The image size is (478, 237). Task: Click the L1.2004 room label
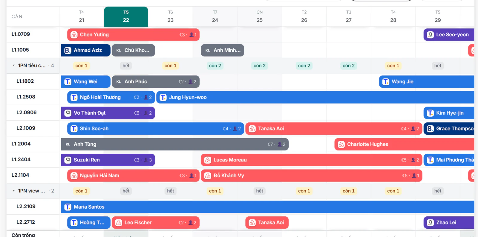(21, 144)
